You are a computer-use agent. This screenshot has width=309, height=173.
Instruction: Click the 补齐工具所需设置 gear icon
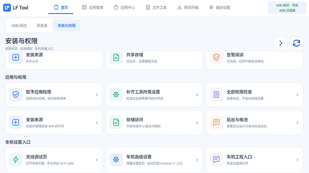[x=116, y=95]
